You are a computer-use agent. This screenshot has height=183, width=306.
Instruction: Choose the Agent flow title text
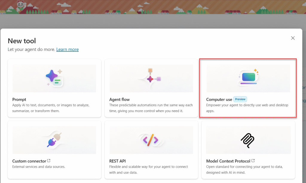119,99
